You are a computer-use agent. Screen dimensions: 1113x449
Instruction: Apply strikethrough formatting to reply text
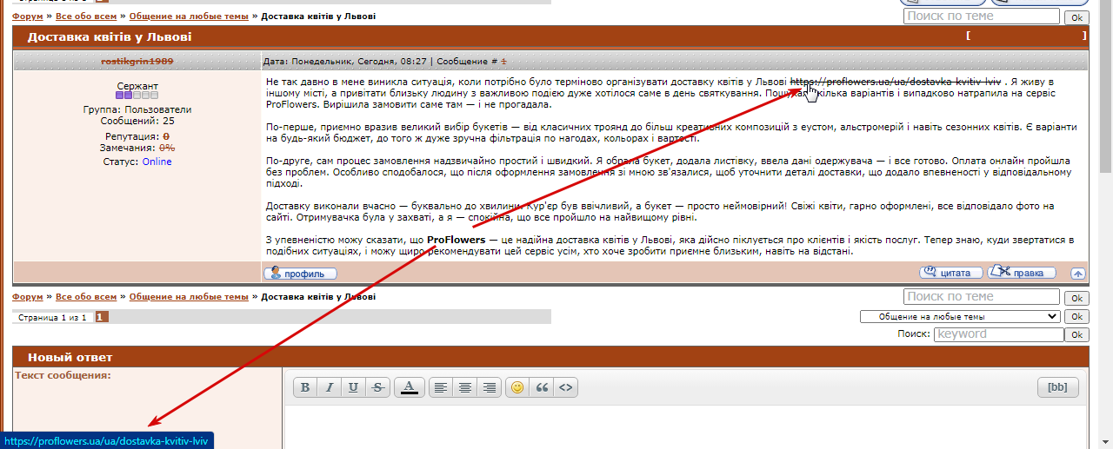(x=377, y=387)
